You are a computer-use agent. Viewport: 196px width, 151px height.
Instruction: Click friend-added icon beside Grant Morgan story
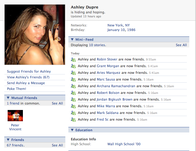(73, 66)
